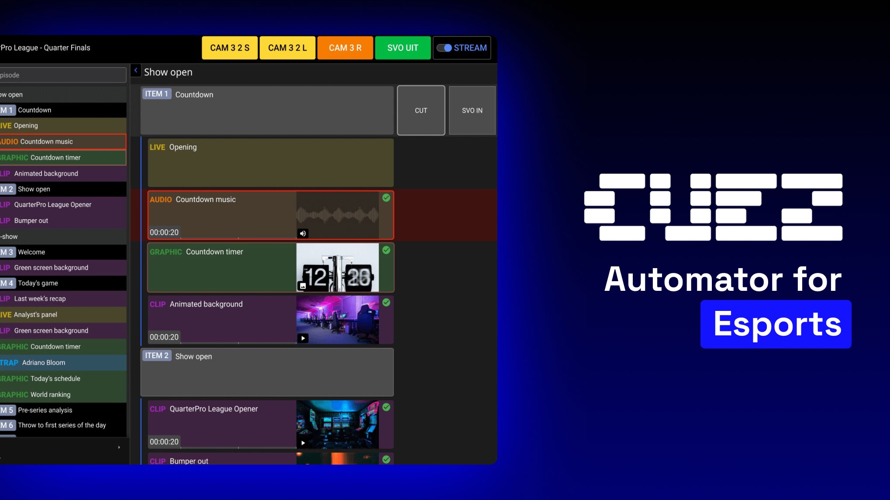Select ITEM 1 Countdown block

(267, 110)
